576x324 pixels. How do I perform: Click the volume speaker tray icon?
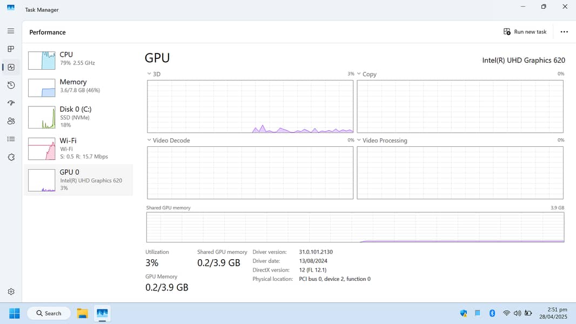click(x=517, y=313)
